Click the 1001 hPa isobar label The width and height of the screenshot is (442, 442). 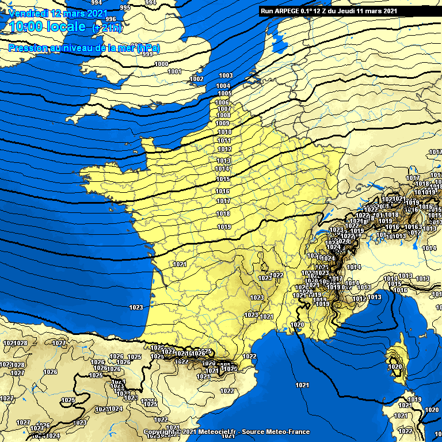pyautogui.click(x=175, y=72)
